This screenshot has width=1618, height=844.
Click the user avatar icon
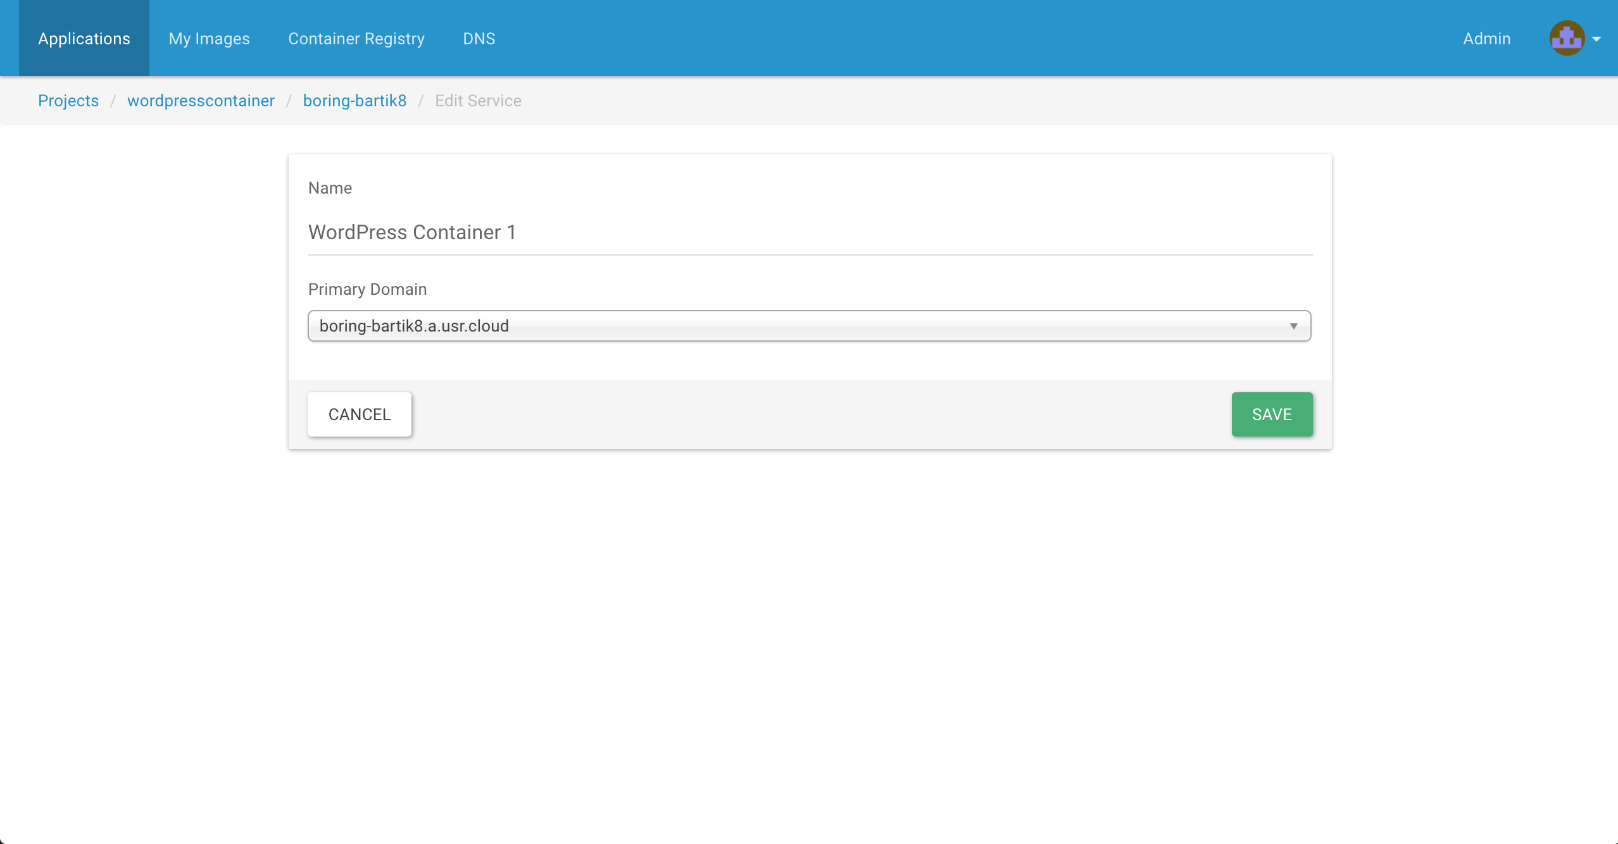1567,38
